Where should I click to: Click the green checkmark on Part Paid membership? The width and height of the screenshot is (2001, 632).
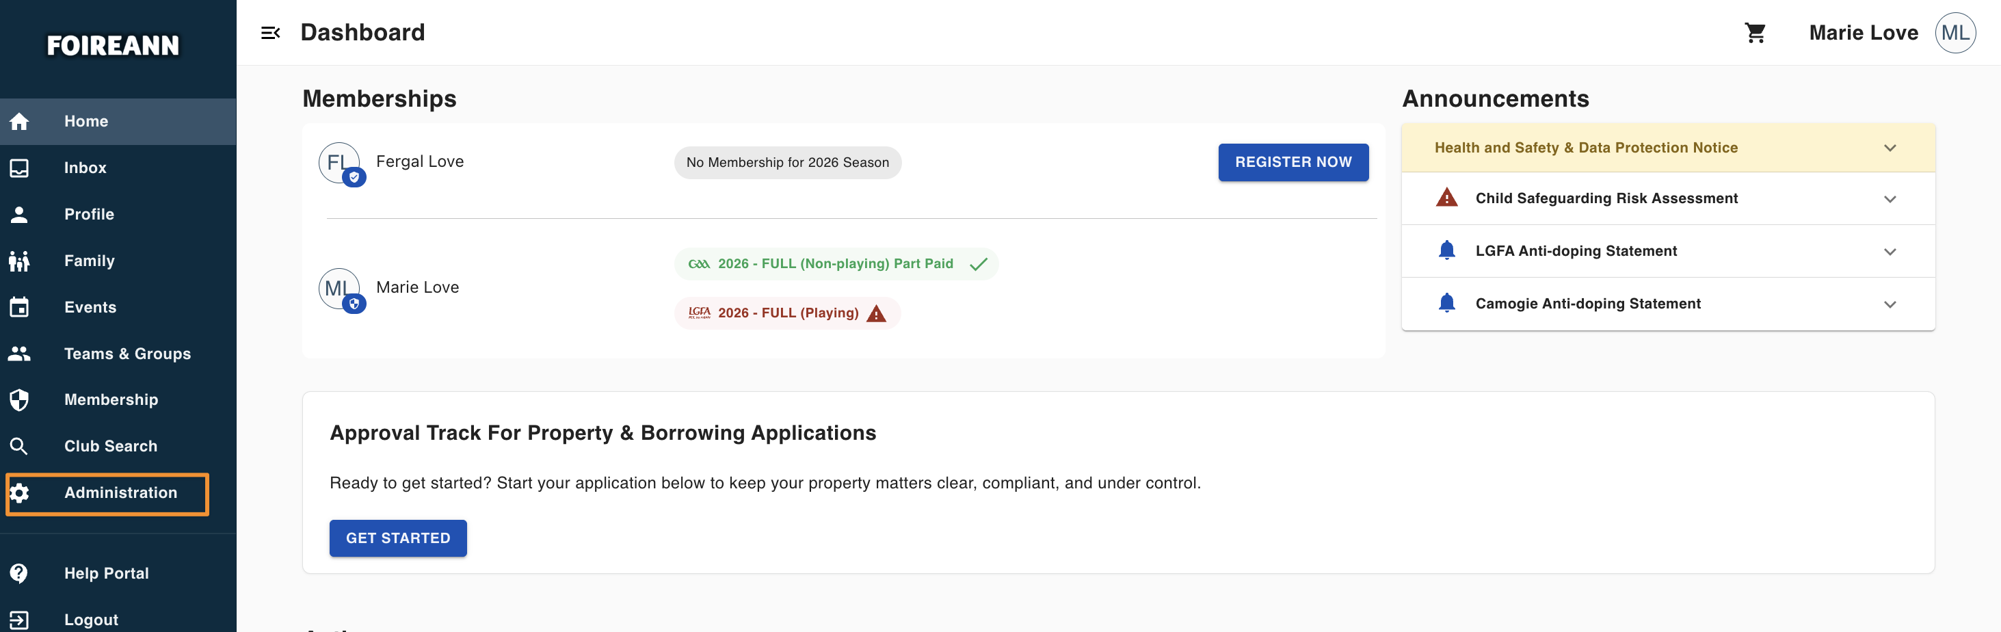979,264
